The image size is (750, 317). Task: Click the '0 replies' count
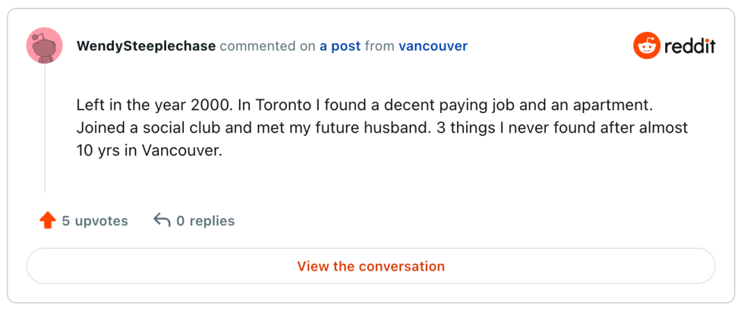(205, 221)
